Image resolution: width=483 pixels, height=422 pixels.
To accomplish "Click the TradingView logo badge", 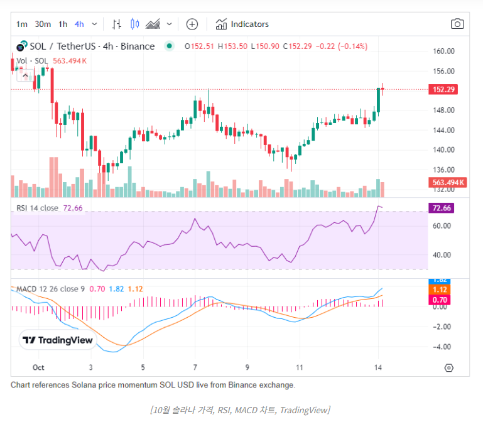I will (57, 340).
